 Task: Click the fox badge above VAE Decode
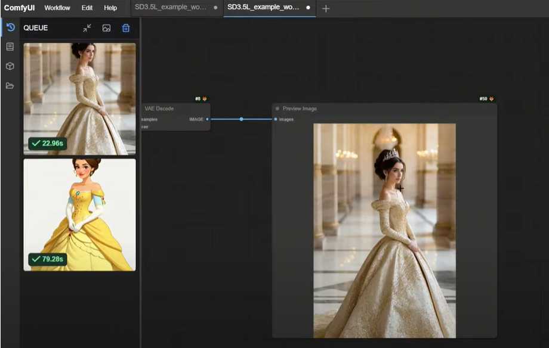click(x=205, y=99)
